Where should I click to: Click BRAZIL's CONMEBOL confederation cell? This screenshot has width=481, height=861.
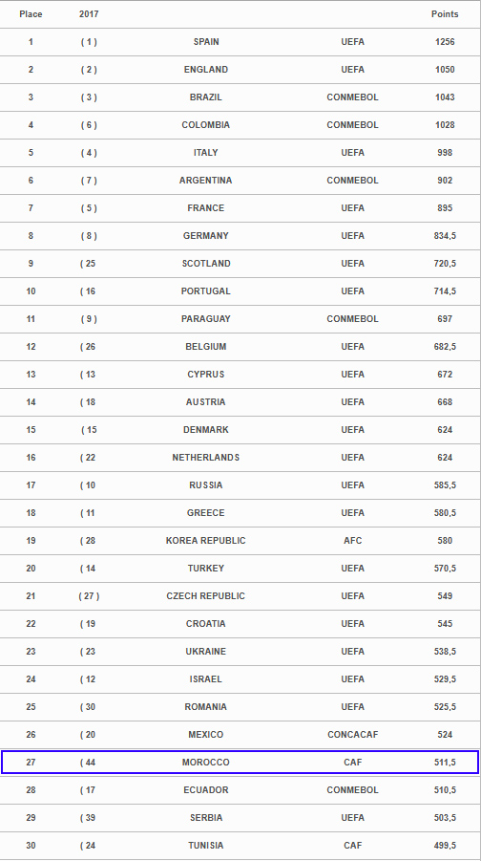point(352,97)
